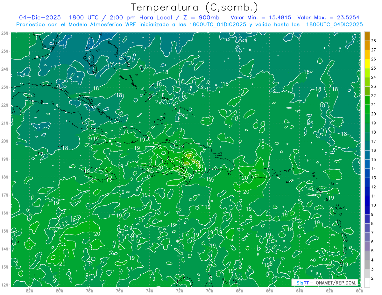Click the '70W' longitude axis label
Screen dimensions: 382x295
point(209,290)
